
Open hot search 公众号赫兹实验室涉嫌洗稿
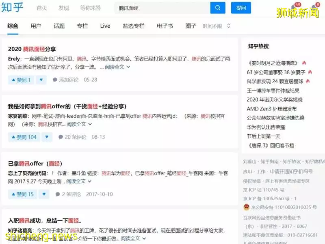click(275, 118)
